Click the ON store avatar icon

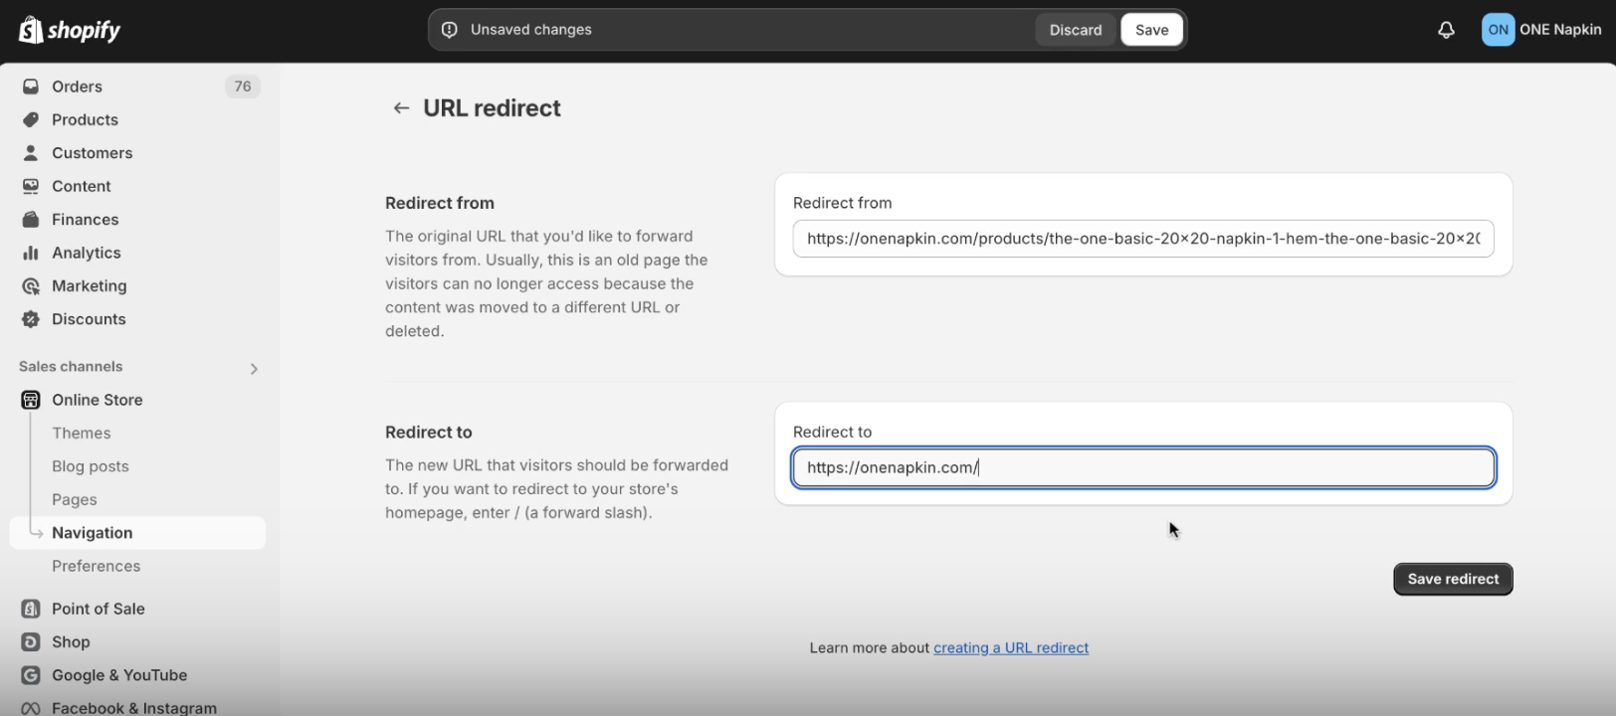click(1498, 30)
